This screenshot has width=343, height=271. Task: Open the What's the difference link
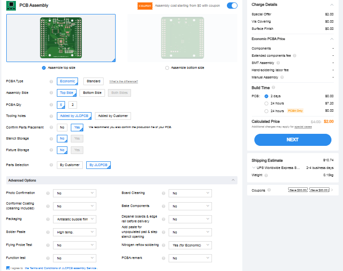tap(124, 81)
